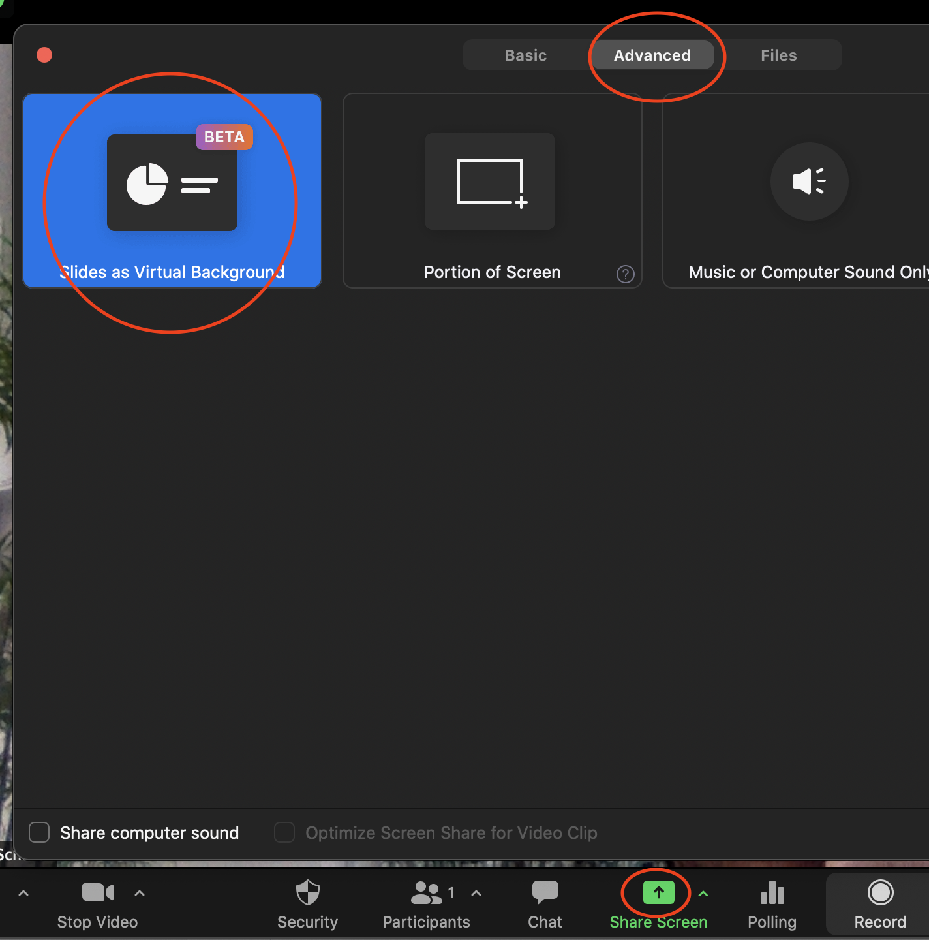Open the Chat bubble icon
Screen dimensions: 929x940
click(x=545, y=892)
